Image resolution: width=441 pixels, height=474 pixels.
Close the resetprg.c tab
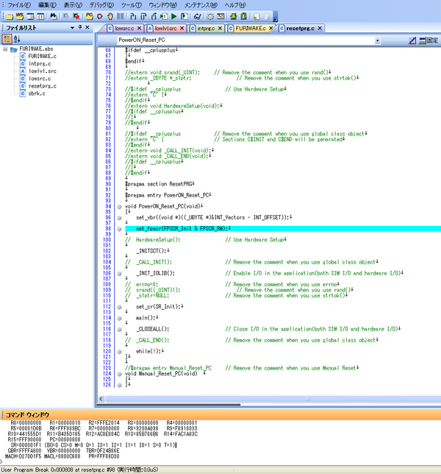point(320,29)
